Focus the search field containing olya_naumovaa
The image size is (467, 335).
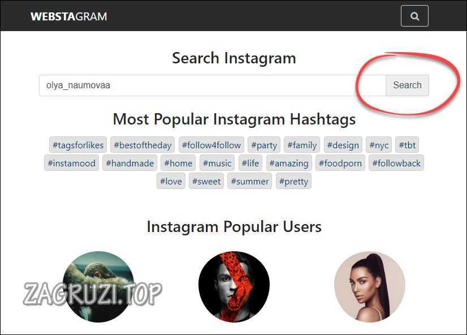tap(213, 85)
